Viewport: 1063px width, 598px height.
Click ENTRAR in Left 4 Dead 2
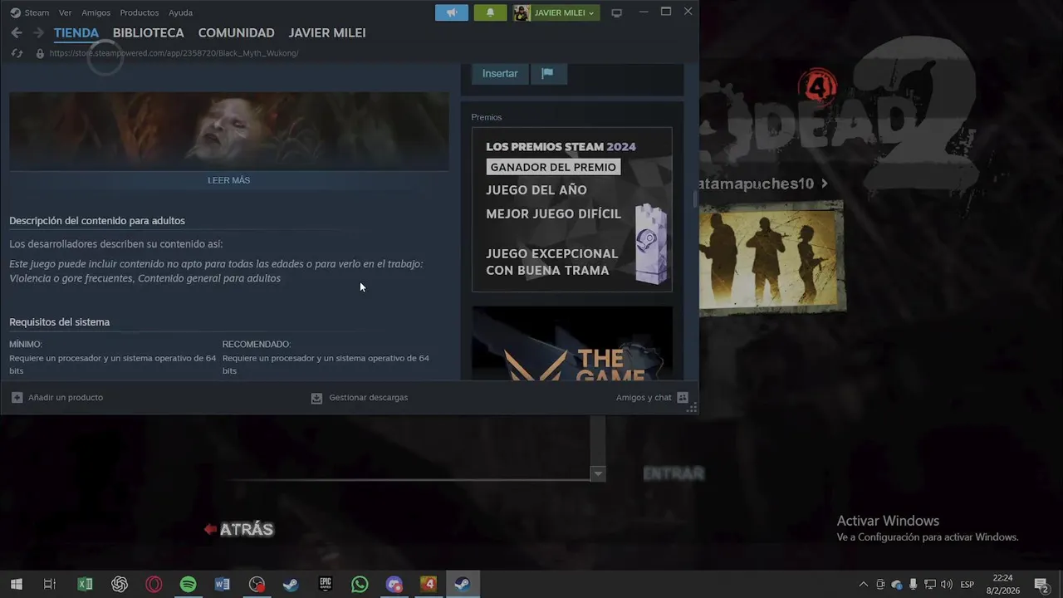coord(674,473)
